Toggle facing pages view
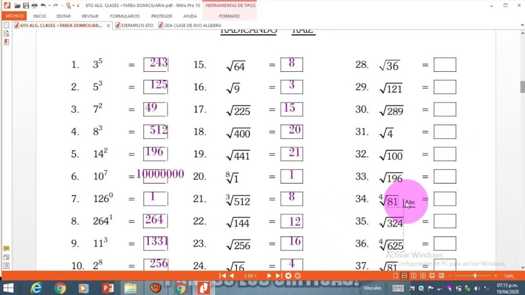The height and width of the screenshot is (295, 525). coord(413,276)
